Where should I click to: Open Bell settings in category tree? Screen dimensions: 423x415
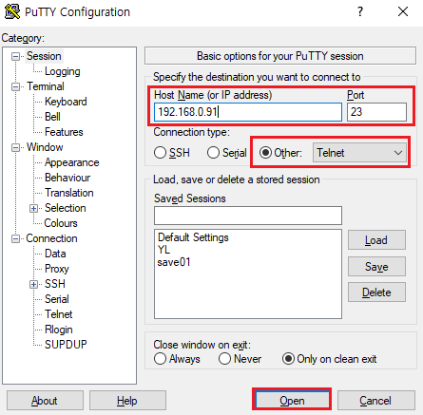point(52,117)
